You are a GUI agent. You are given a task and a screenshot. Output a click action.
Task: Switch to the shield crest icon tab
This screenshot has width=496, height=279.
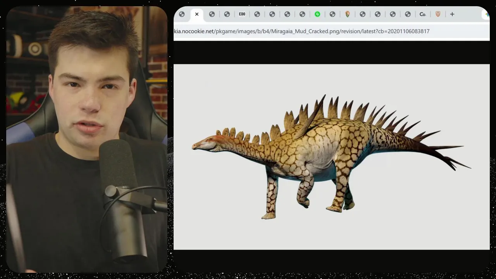tap(438, 14)
